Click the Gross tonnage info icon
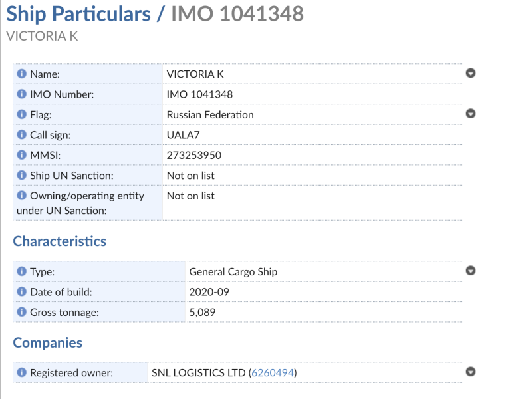The image size is (512, 399). click(x=22, y=312)
